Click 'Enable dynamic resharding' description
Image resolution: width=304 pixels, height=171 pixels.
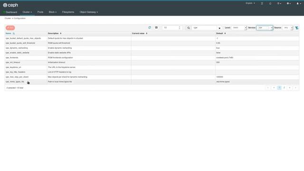60,48
